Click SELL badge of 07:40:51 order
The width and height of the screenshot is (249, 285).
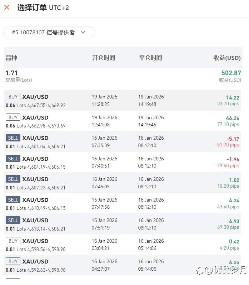click(x=13, y=159)
